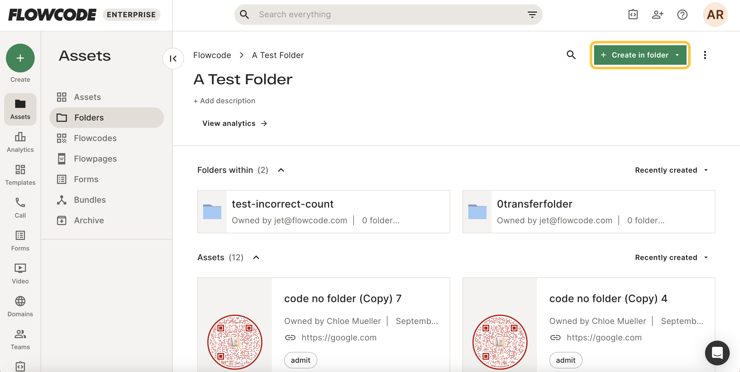Click https://google.com on Copy 7
Image resolution: width=740 pixels, height=372 pixels.
[339, 337]
